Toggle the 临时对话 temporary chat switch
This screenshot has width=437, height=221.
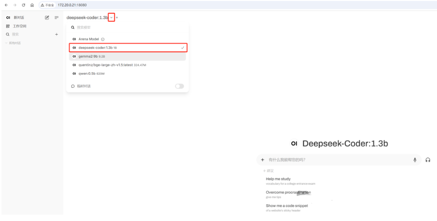[179, 86]
